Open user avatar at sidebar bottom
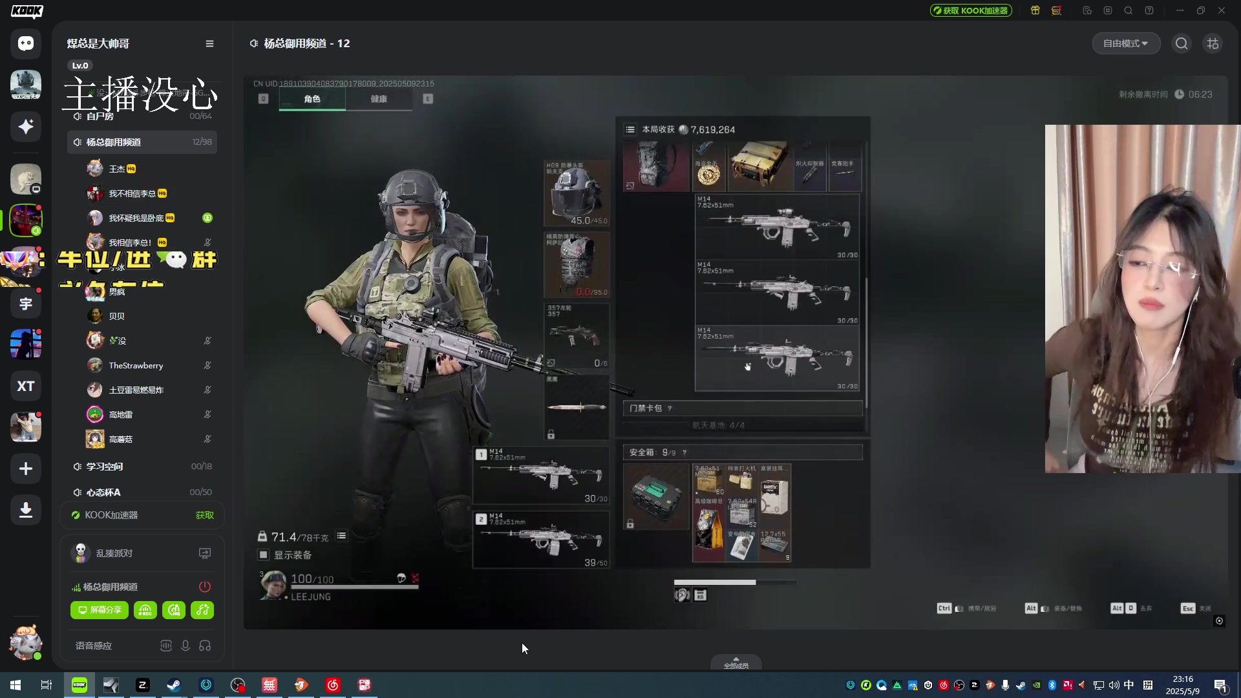The width and height of the screenshot is (1241, 698). pyautogui.click(x=26, y=642)
